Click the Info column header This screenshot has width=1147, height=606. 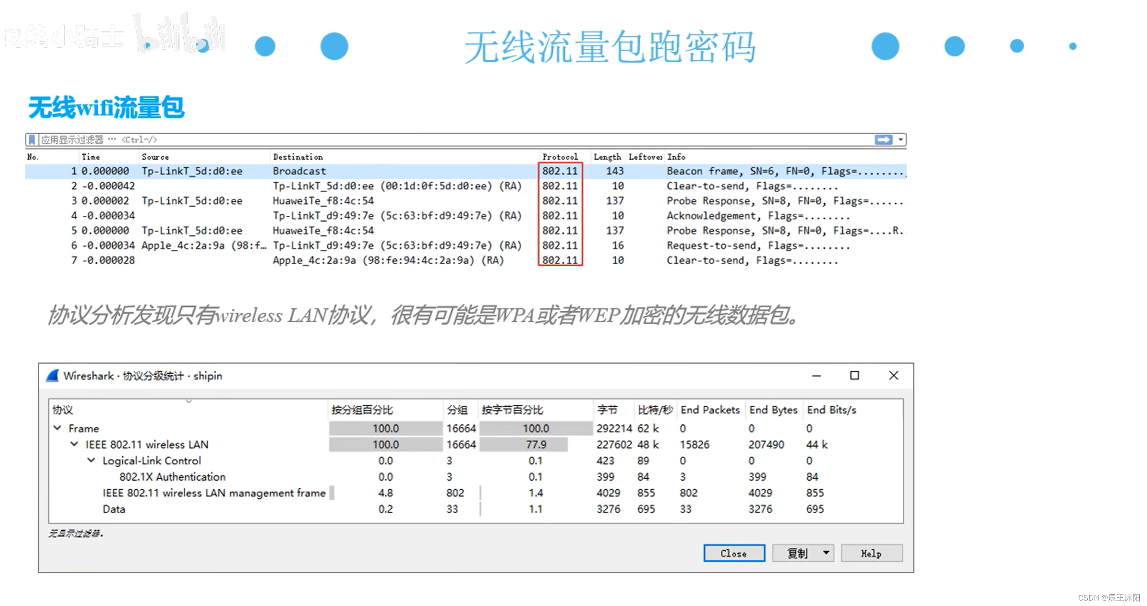[x=786, y=157]
